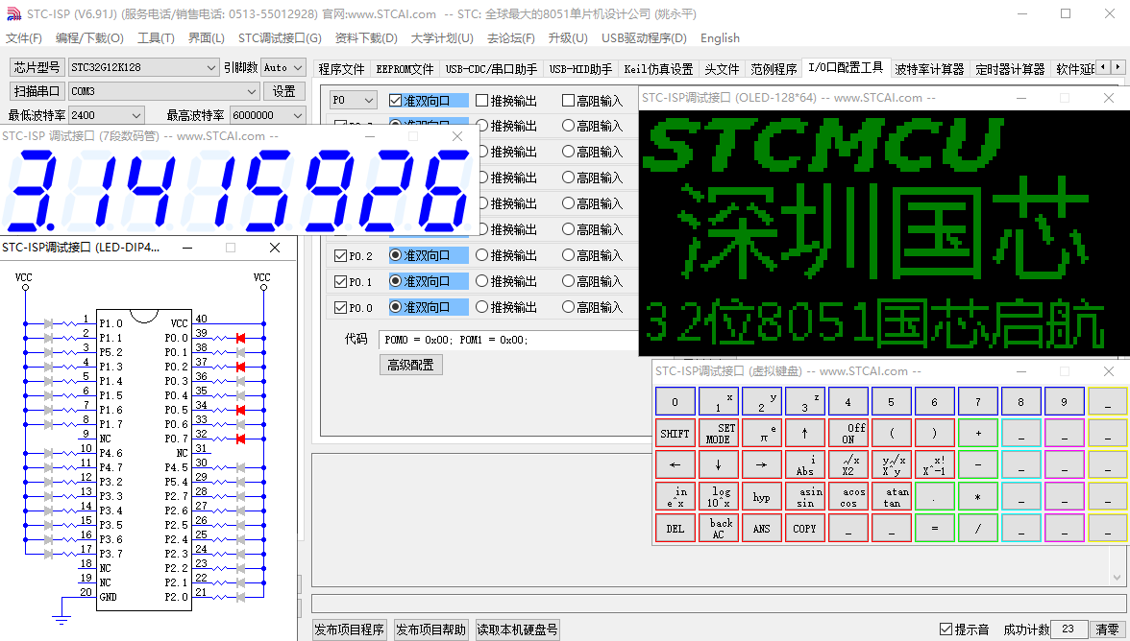
Task: Click the gray LED on pin P2.7
Action: (x=240, y=496)
